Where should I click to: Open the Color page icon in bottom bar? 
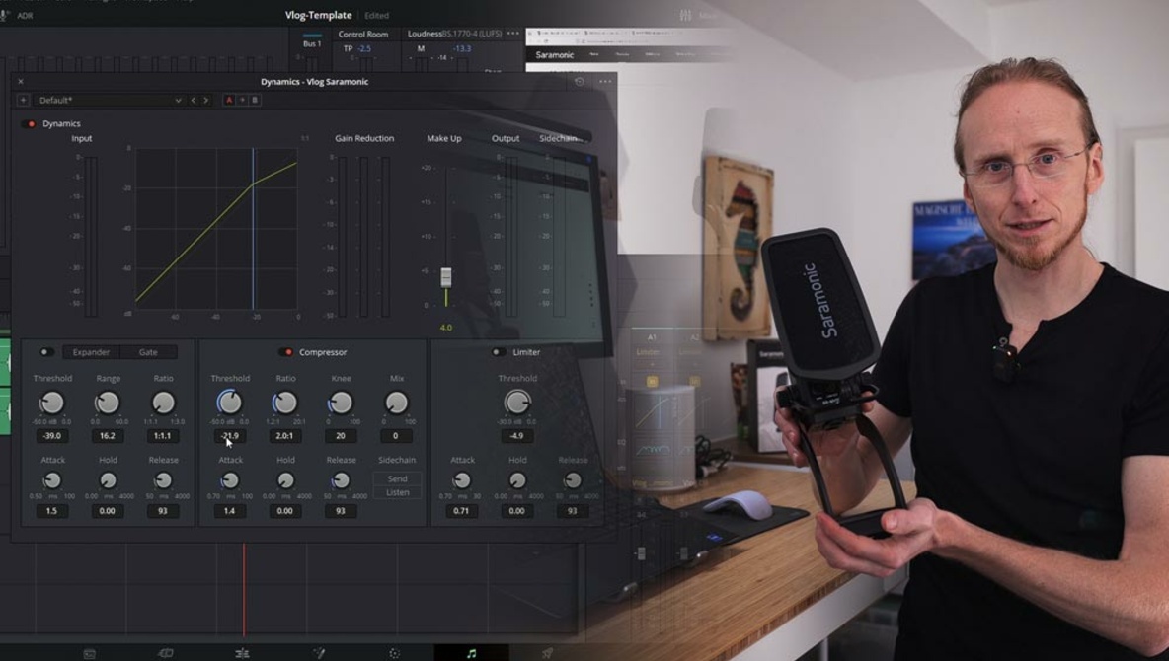(x=394, y=653)
